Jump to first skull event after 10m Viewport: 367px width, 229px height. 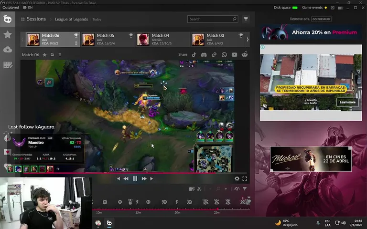tap(105, 202)
